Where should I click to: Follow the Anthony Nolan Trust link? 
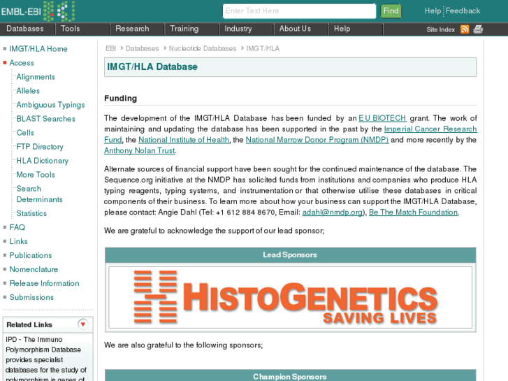click(x=140, y=150)
